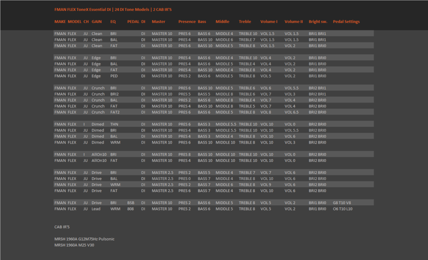The width and height of the screenshot is (428, 260).
Task: Click the PRES 0 cell
Action: click(184, 179)
